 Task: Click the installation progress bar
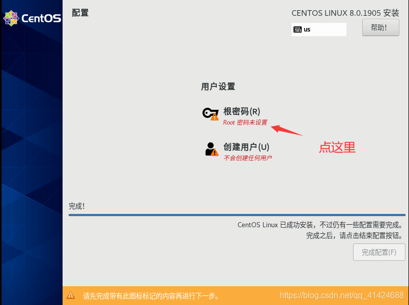click(237, 215)
